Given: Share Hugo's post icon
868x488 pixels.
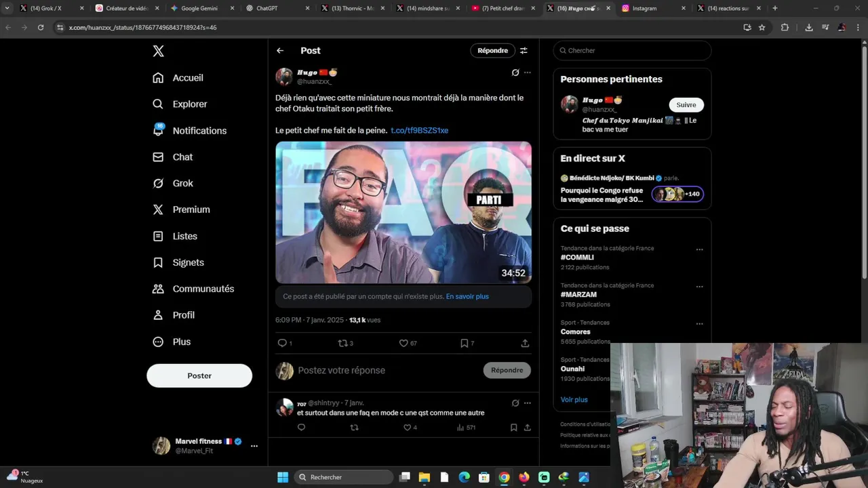Looking at the screenshot, I should (525, 343).
